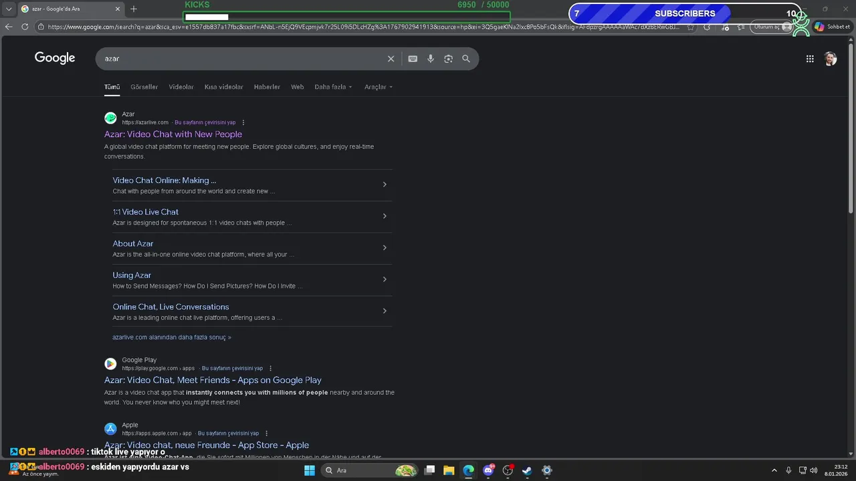Screen dimensions: 856x481
Task: Open three-dot menu next to apps.apple.com result
Action: tap(266, 434)
